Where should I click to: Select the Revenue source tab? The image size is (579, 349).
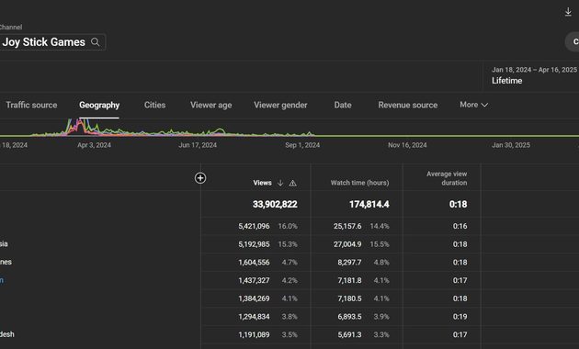(408, 105)
